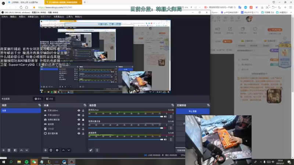Screen dimensions: 294x165
Task: Toggle visibility of 文本 (GDI+) source
Action: tap(79, 111)
